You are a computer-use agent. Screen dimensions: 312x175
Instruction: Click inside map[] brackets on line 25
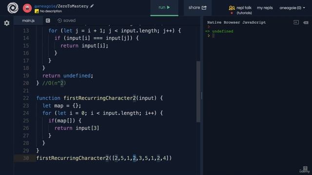point(71,121)
